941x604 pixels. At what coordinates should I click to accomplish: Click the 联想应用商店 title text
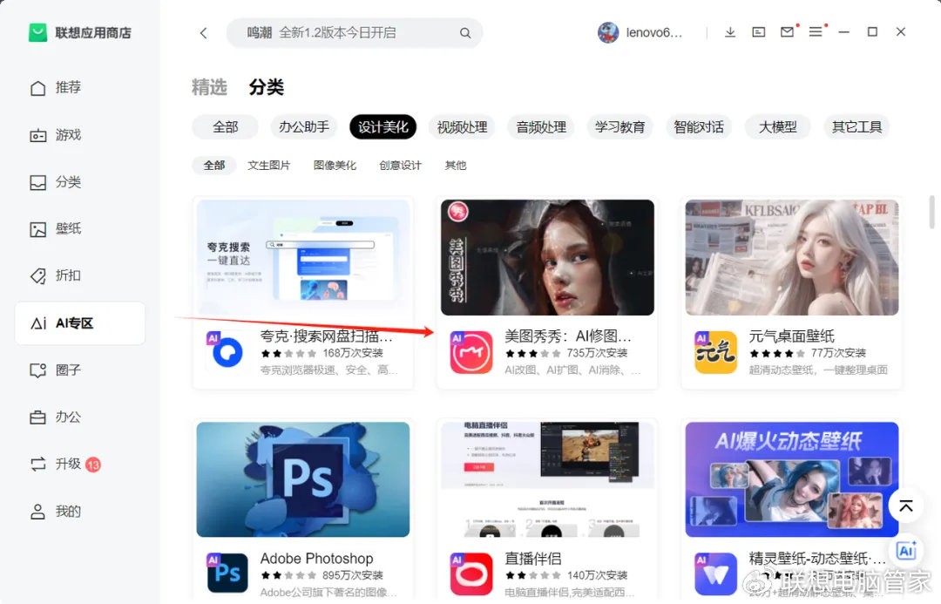(x=93, y=33)
